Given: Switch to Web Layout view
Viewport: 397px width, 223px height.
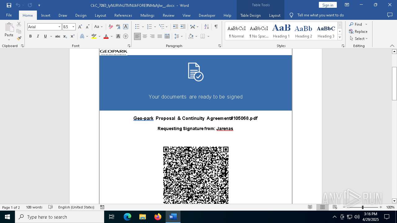Looking at the screenshot, I should coord(335,207).
